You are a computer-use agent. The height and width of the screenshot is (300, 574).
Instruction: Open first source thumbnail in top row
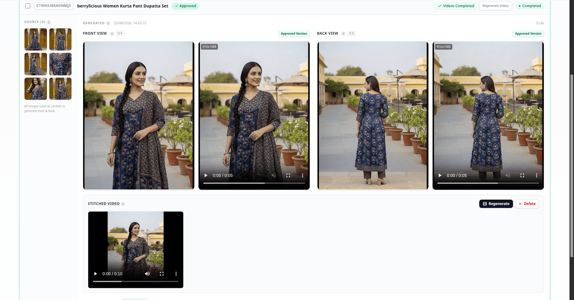pyautogui.click(x=36, y=39)
